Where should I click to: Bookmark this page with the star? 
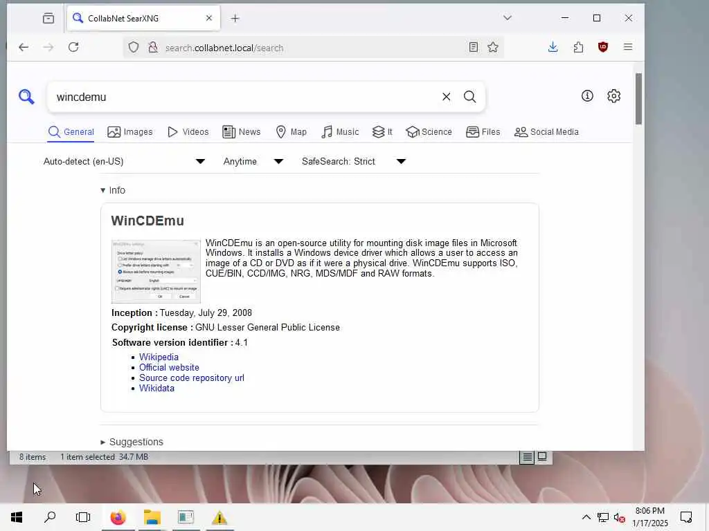pos(493,47)
